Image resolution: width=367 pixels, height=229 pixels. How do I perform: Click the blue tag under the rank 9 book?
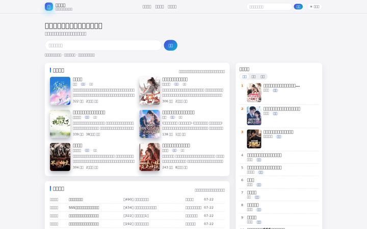[x=258, y=222]
